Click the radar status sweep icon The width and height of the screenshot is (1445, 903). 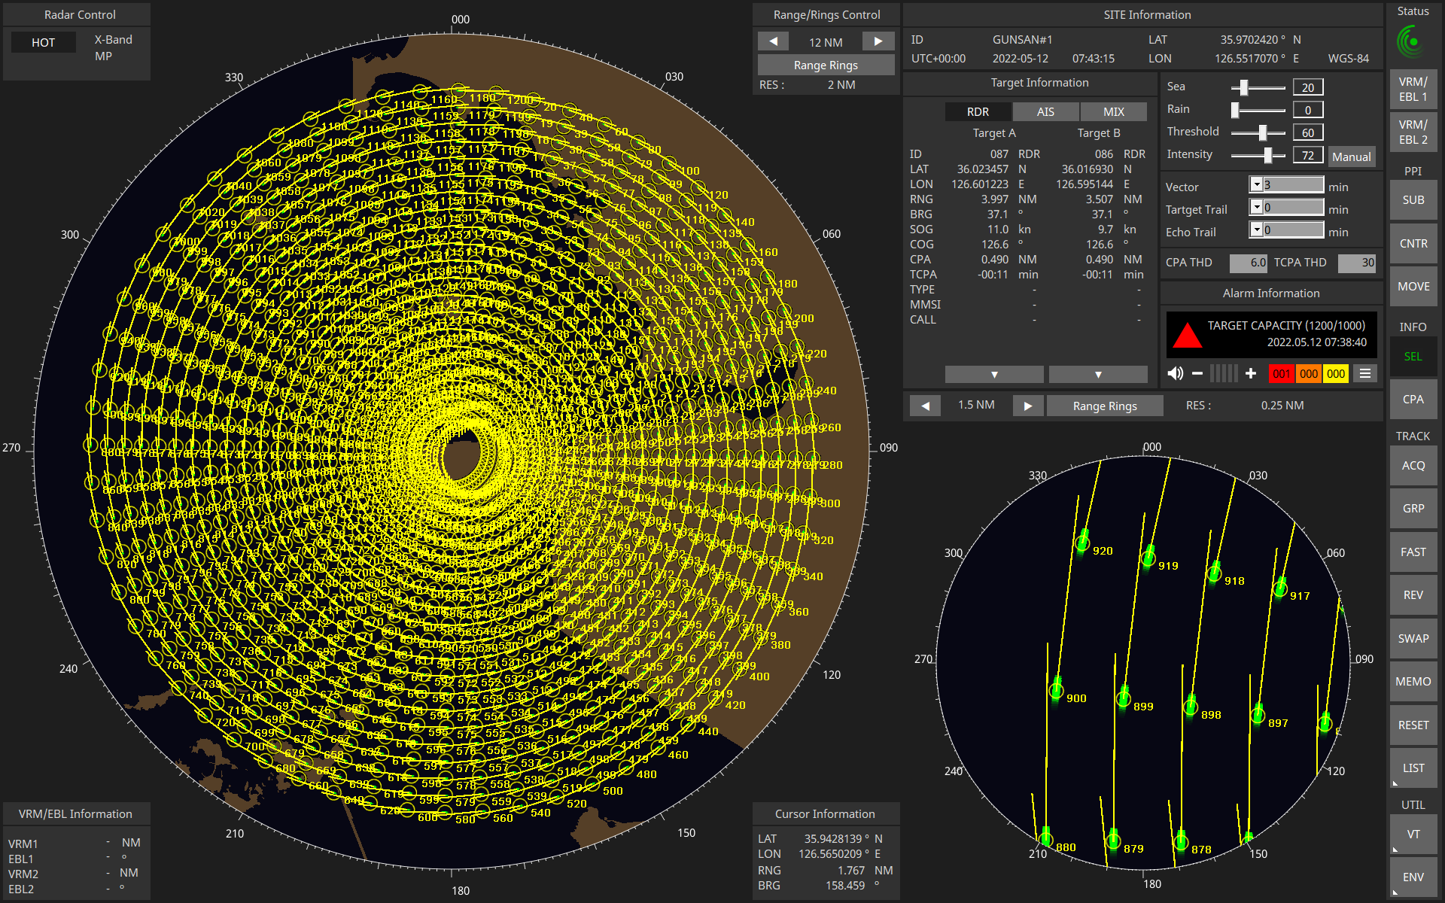[1412, 42]
